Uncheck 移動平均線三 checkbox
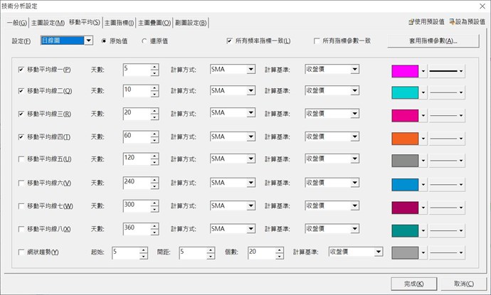Screen dimensions: 491x295 (20, 114)
